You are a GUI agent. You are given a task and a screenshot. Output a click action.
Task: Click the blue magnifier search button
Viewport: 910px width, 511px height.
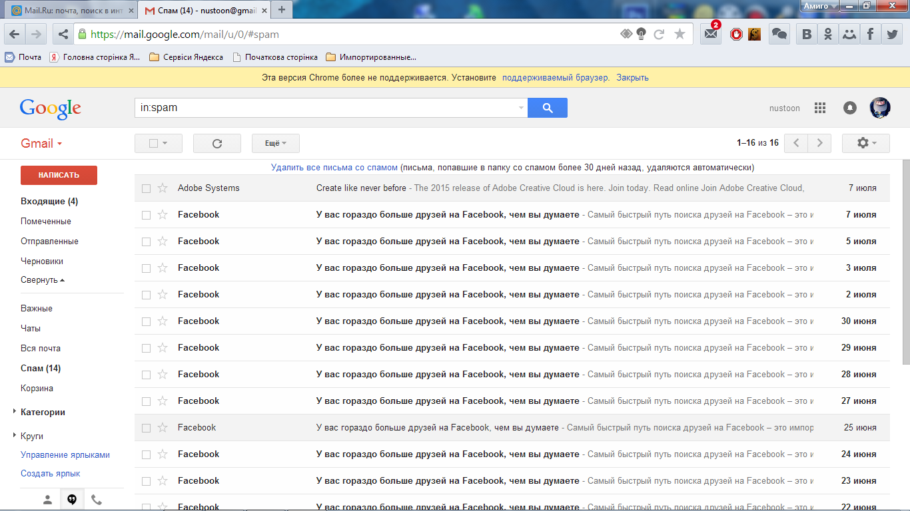click(548, 108)
